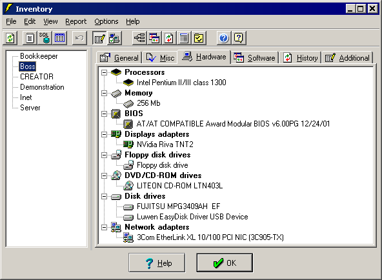Click the lightning bolt title bar icon

click(8, 8)
